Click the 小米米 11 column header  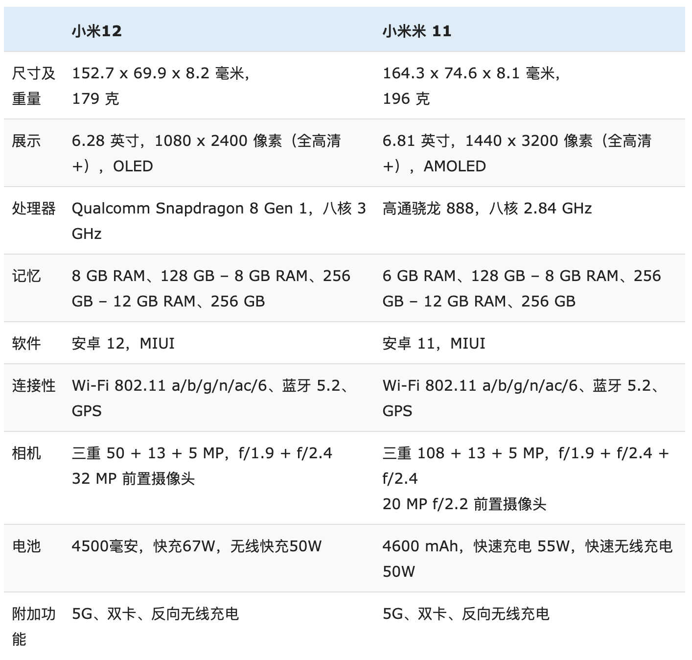point(417,31)
